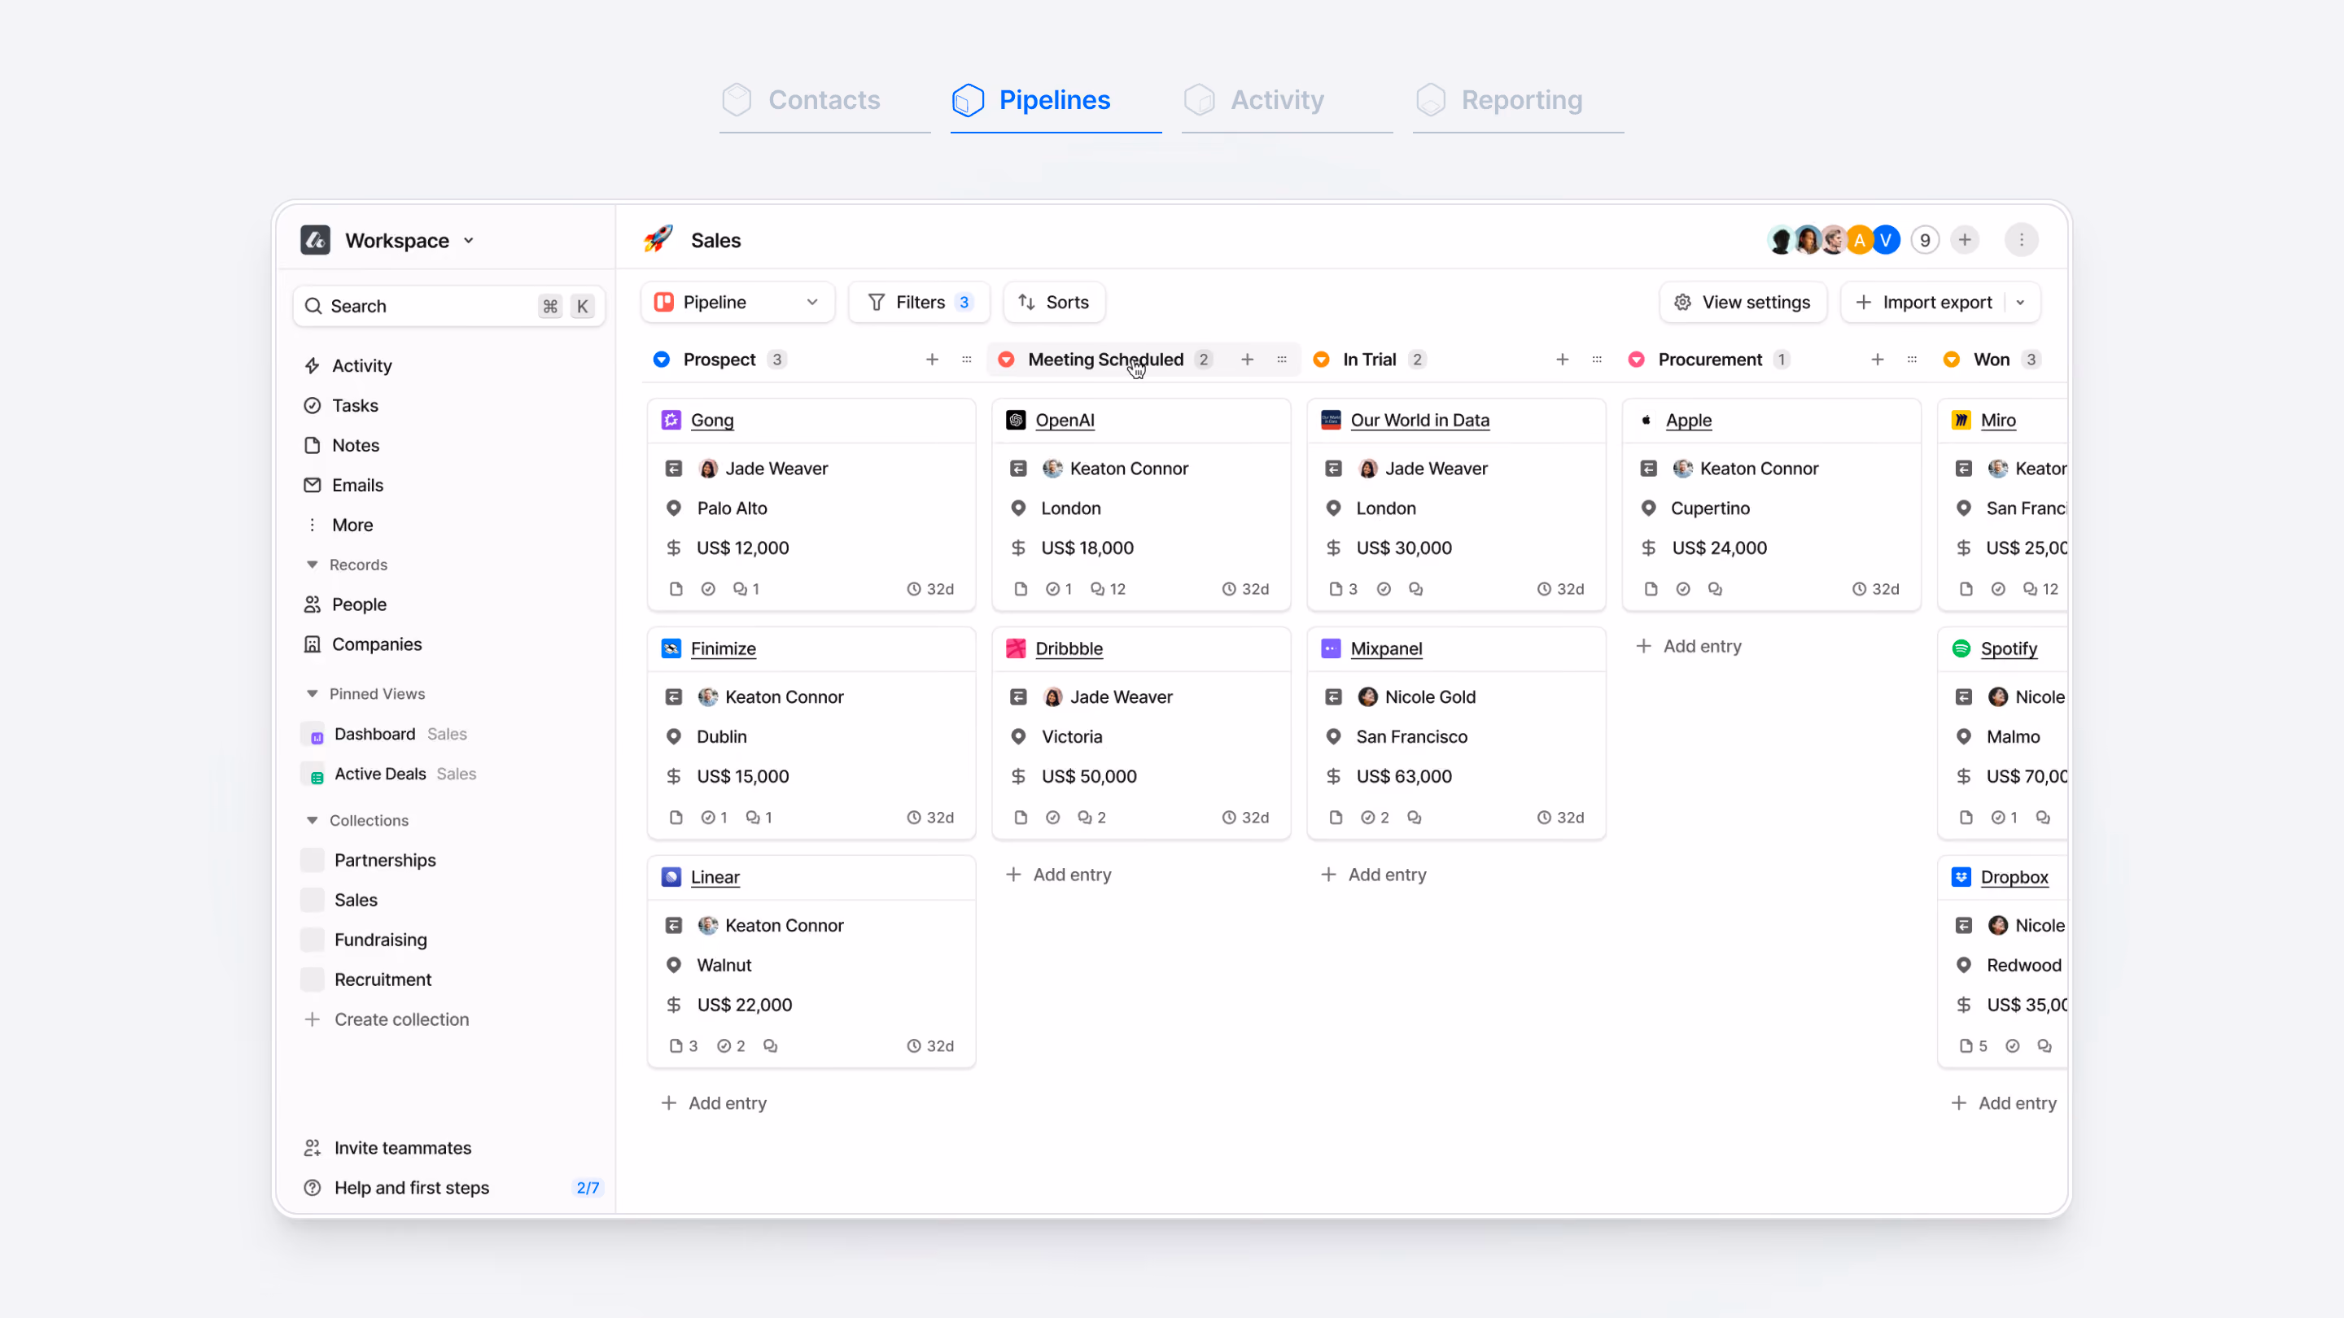Open View settings
Screen dimensions: 2344x1318
[x=1743, y=302]
